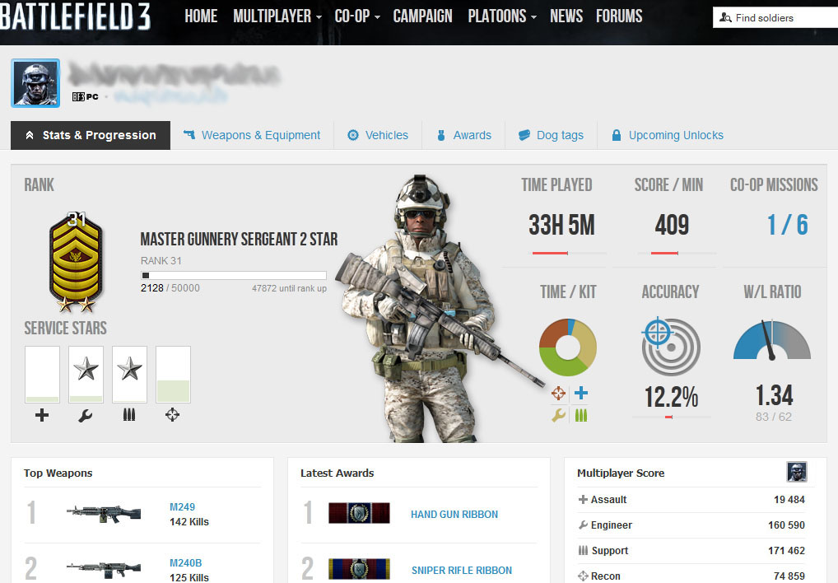Screen dimensions: 838x583
Task: Open the Co-op Missions 1 / 6 link
Action: point(788,225)
